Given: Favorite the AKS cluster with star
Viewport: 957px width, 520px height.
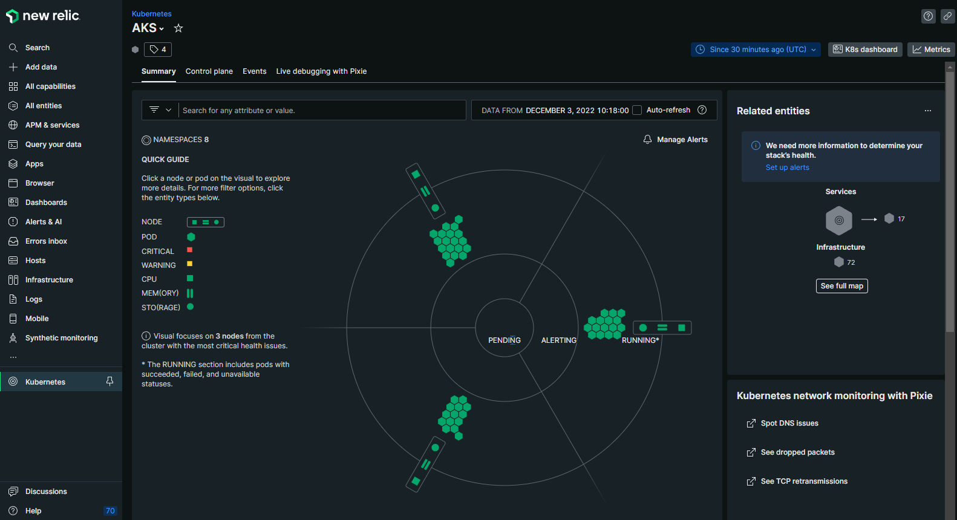Looking at the screenshot, I should [x=178, y=28].
